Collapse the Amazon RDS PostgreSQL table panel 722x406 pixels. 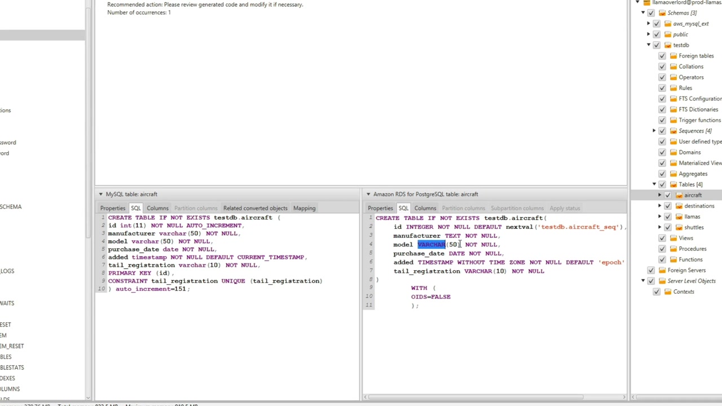pyautogui.click(x=368, y=194)
